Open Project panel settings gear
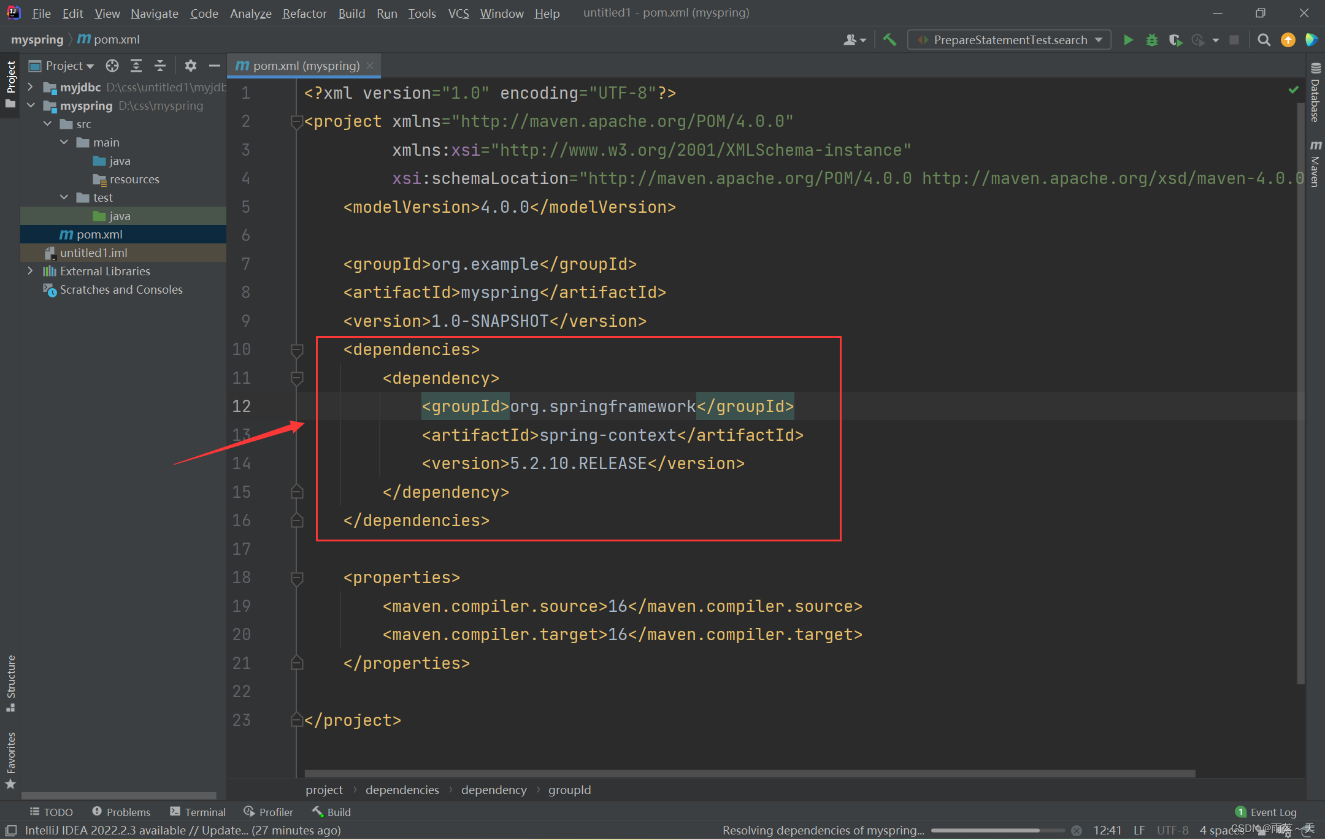 tap(191, 66)
